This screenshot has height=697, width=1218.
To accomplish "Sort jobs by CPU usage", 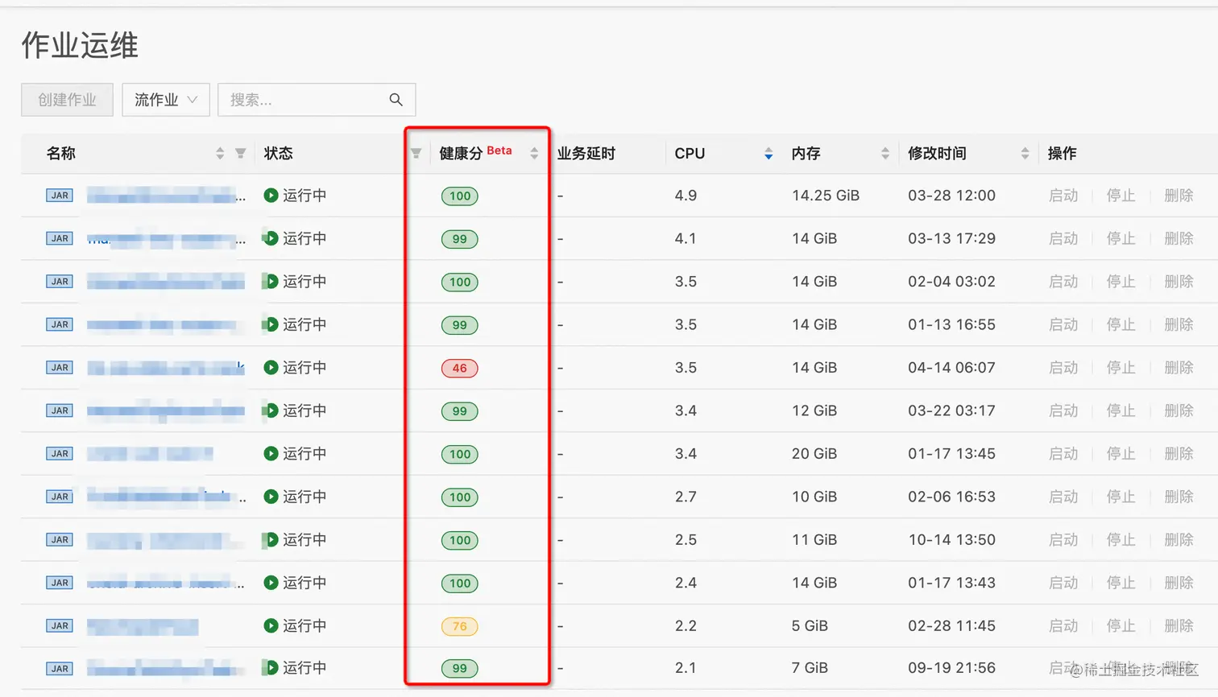I will click(x=768, y=153).
